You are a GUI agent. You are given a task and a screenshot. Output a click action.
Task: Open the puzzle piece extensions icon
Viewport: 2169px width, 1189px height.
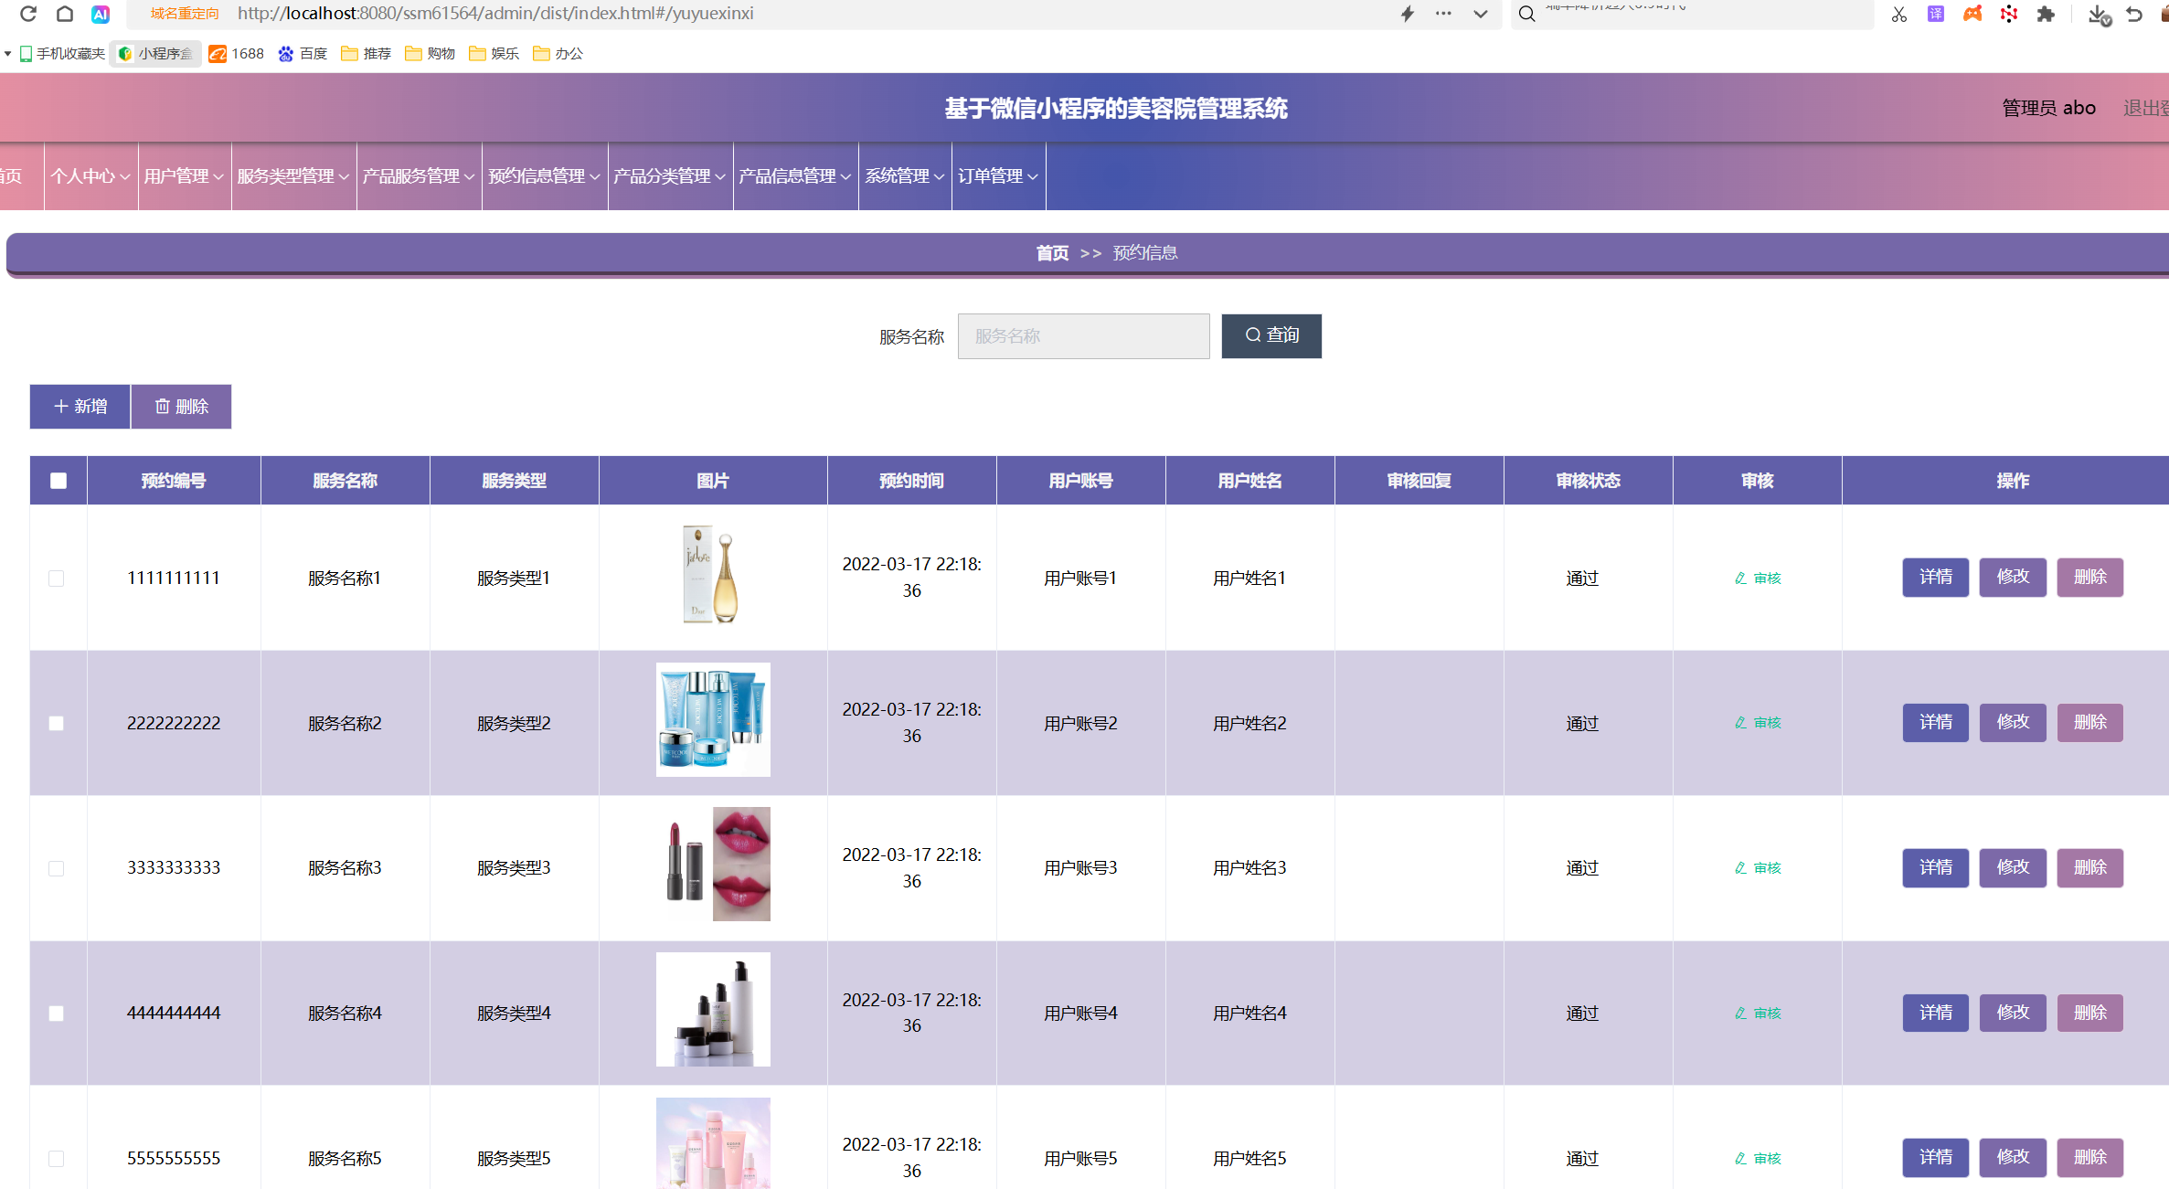point(2046,14)
